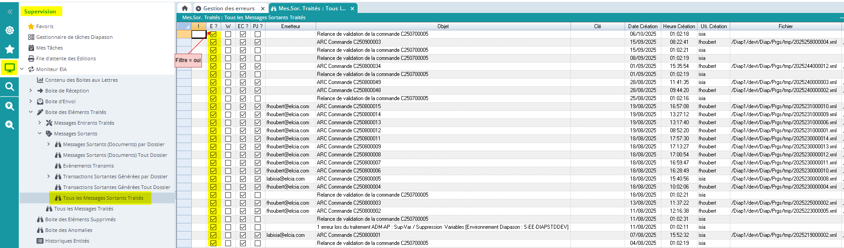
Task: Select the Mes.Sor. Traités tab
Action: coord(311,8)
